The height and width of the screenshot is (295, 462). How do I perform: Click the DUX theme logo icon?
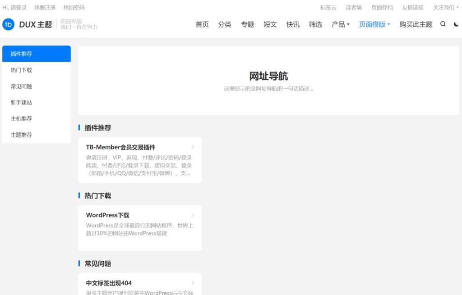[9, 24]
